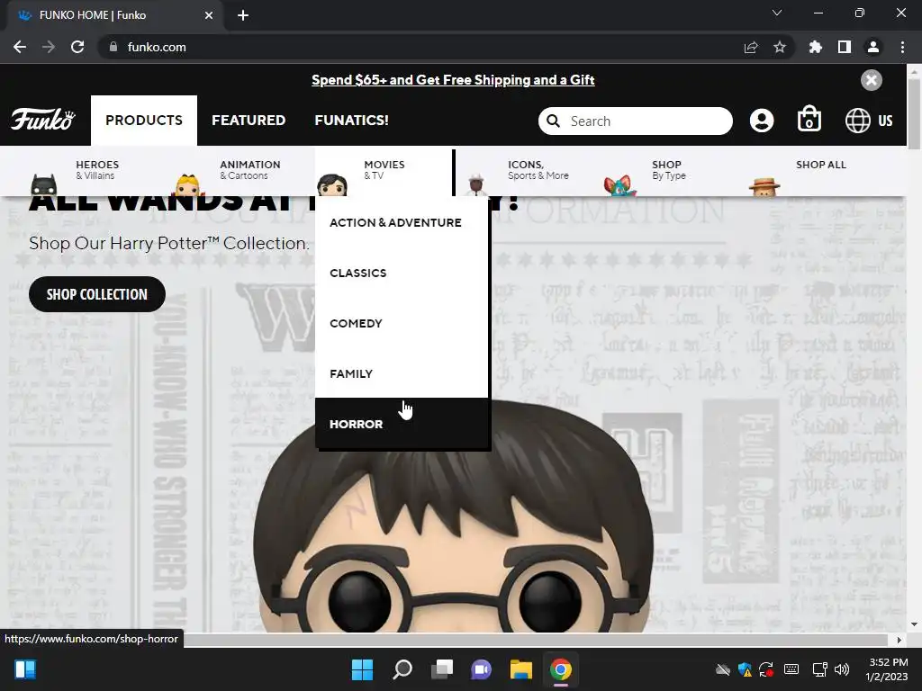Close the FUNKO HOME tab
Image resolution: width=922 pixels, height=691 pixels.
coord(209,15)
